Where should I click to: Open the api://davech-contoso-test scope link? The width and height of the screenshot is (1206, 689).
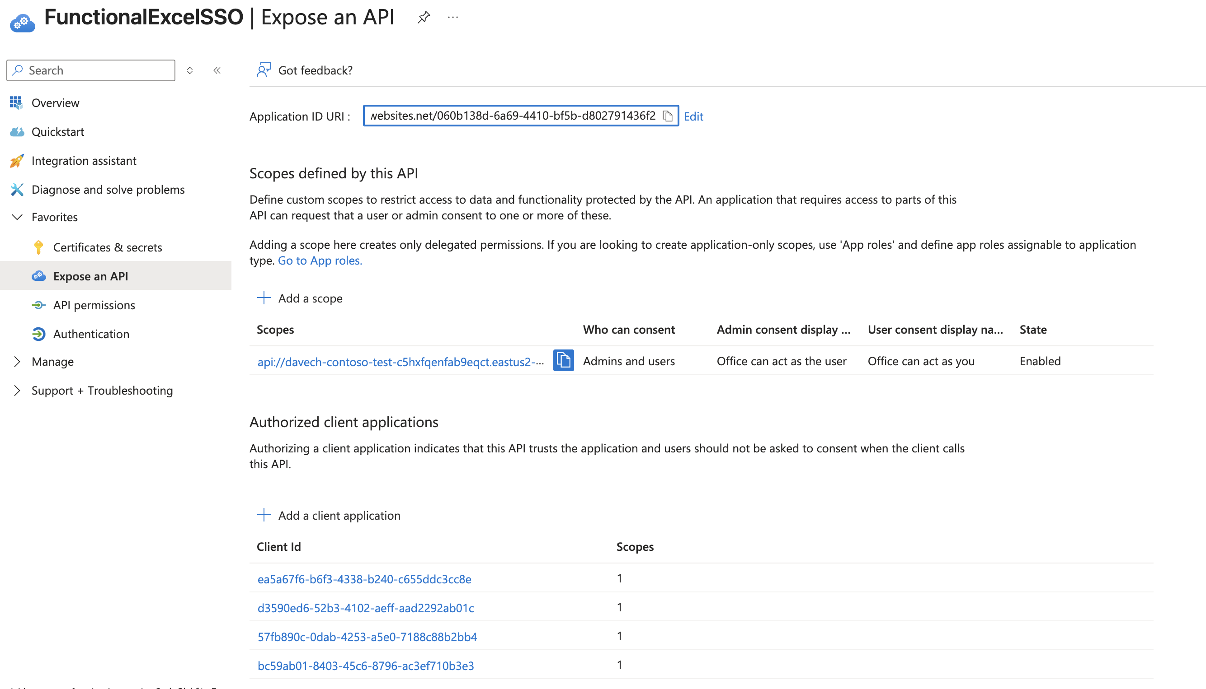pos(400,362)
